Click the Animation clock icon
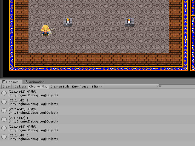The image size is (195, 146). point(26,82)
